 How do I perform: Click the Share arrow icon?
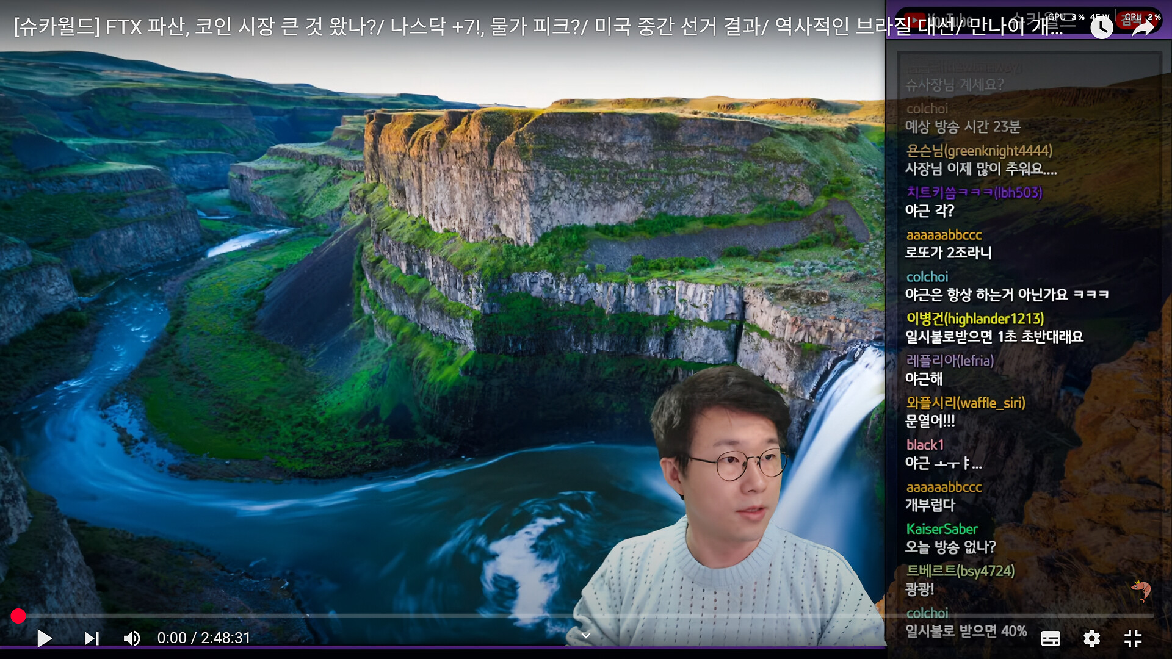[x=1143, y=27]
